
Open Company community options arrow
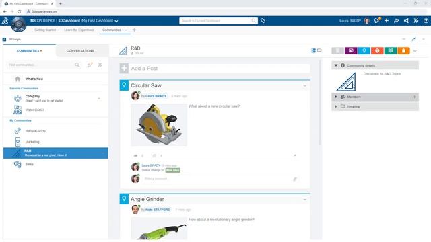coord(99,99)
